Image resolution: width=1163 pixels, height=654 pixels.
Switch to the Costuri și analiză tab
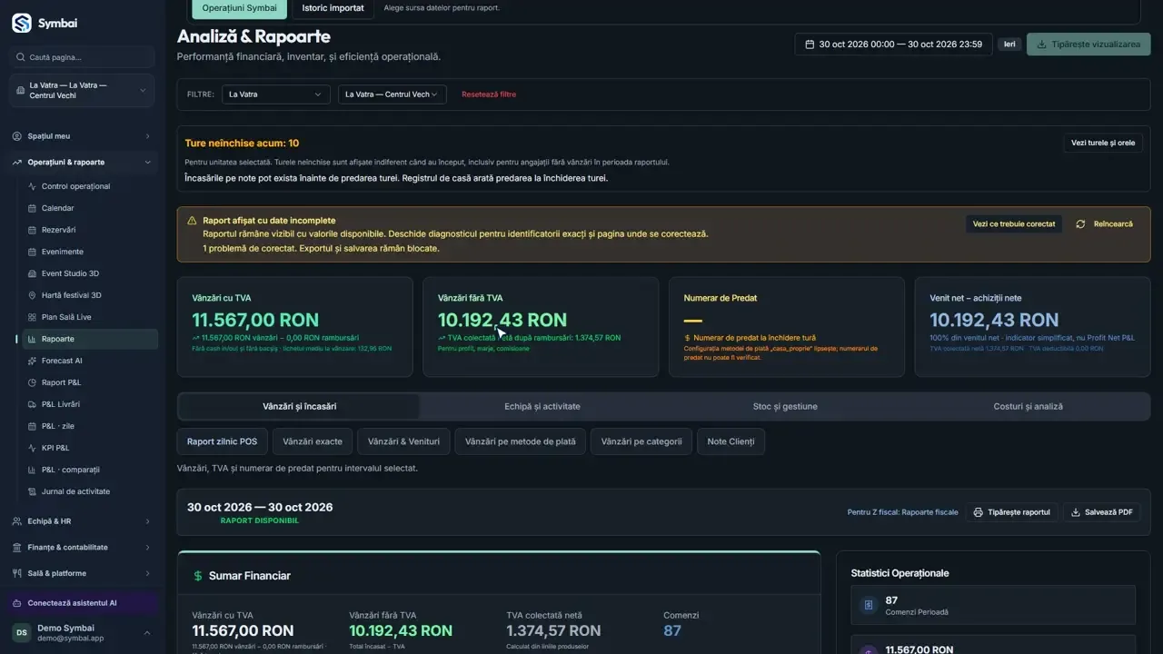pos(1028,406)
